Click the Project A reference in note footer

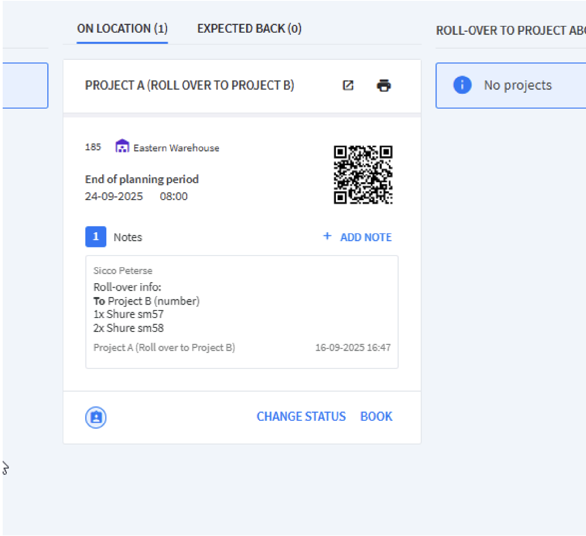pos(164,348)
